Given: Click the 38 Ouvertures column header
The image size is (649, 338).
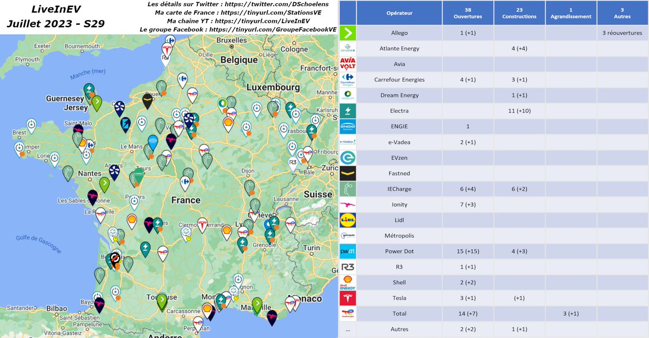Looking at the screenshot, I should tap(467, 12).
